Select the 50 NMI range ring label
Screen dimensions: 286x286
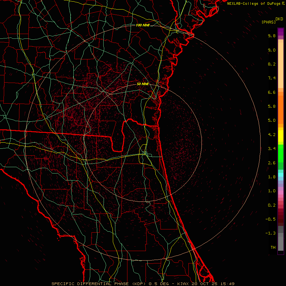pyautogui.click(x=143, y=84)
